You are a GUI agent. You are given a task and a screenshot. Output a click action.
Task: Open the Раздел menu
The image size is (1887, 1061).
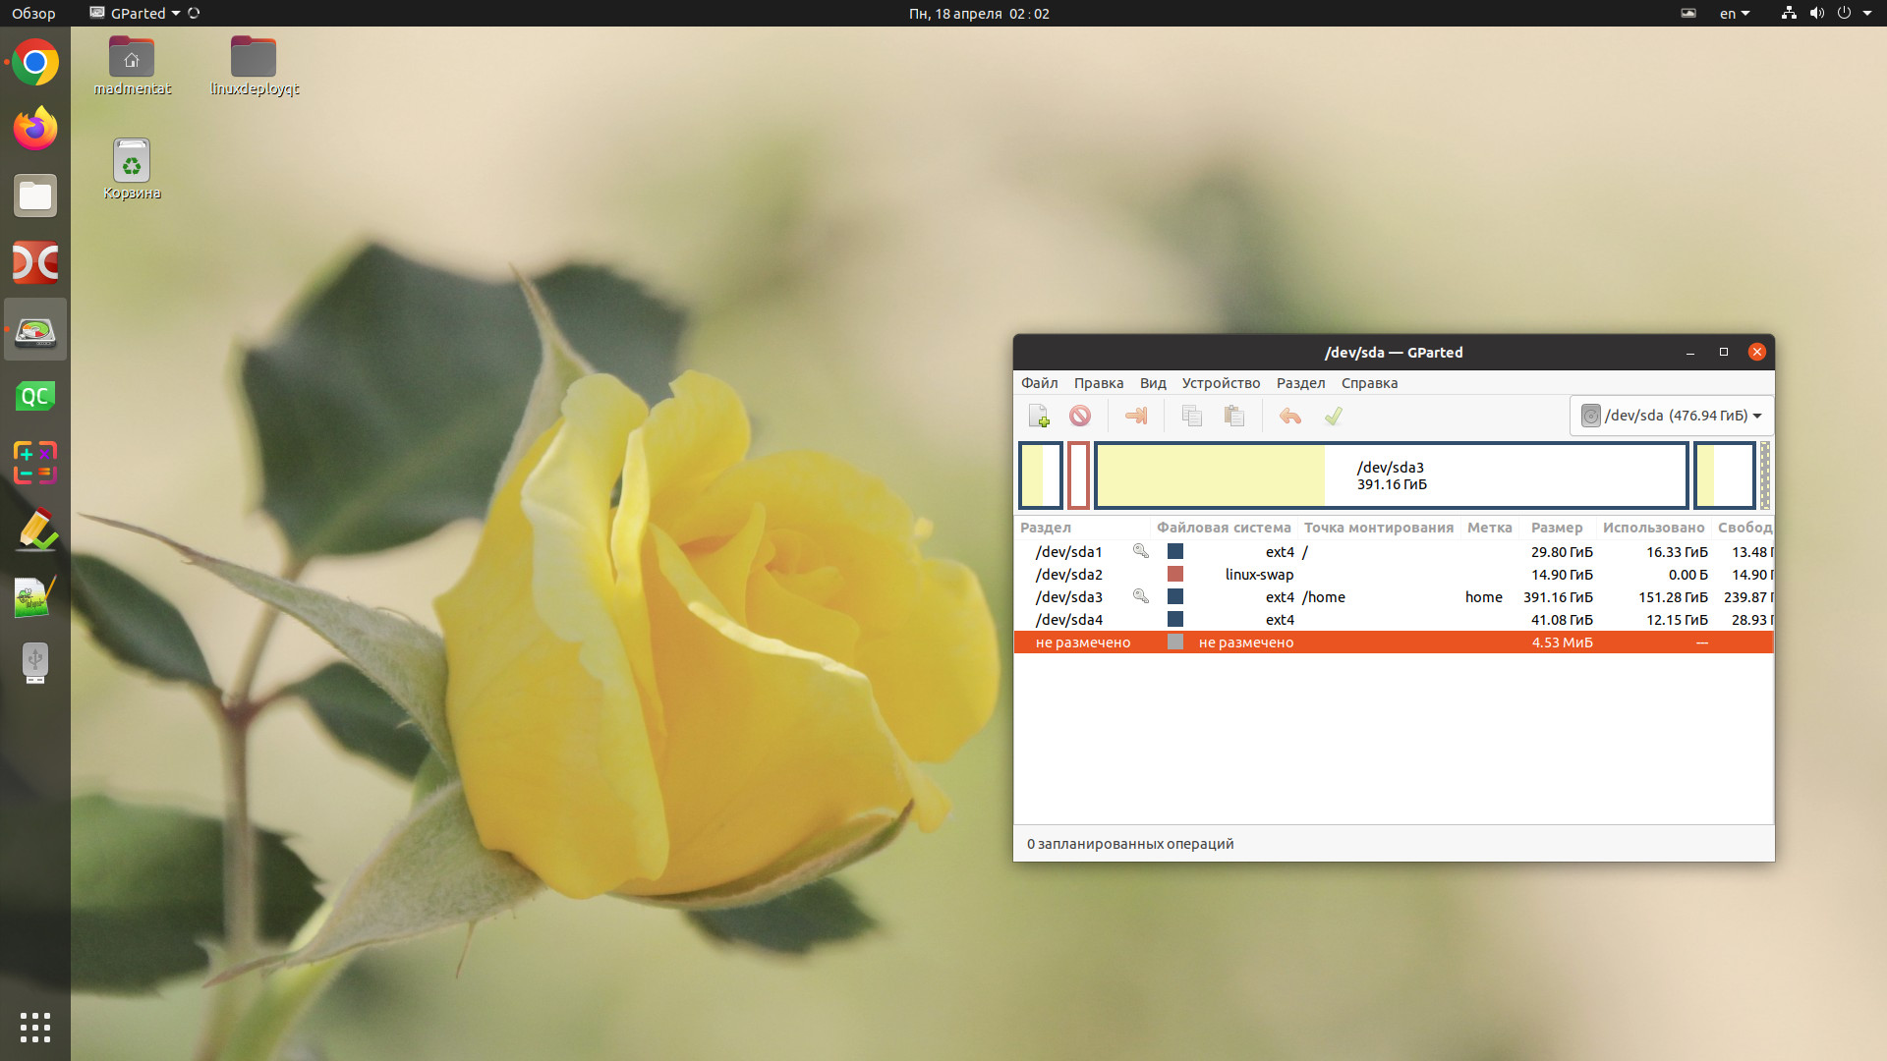pyautogui.click(x=1300, y=383)
